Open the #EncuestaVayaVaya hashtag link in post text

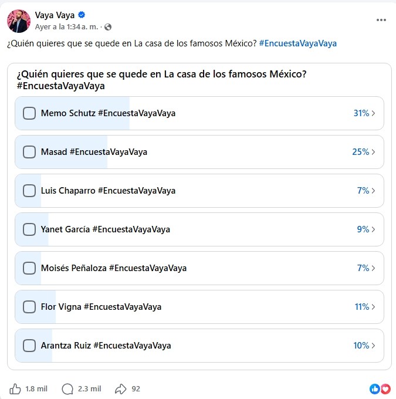[298, 43]
